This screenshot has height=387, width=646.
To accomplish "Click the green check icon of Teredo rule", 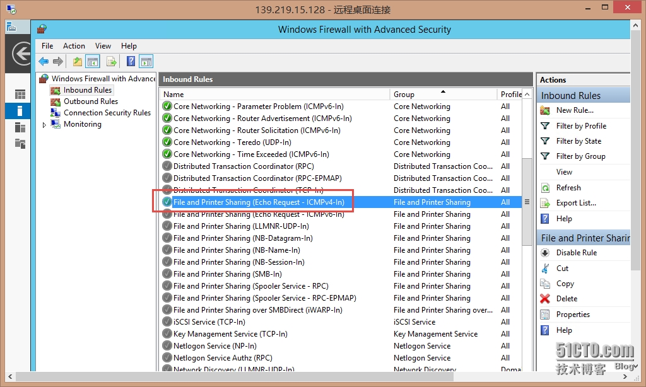I will point(167,142).
